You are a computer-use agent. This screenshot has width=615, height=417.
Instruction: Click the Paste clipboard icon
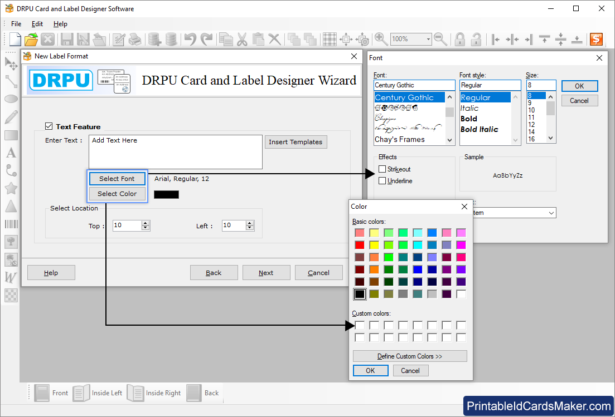pyautogui.click(x=258, y=39)
